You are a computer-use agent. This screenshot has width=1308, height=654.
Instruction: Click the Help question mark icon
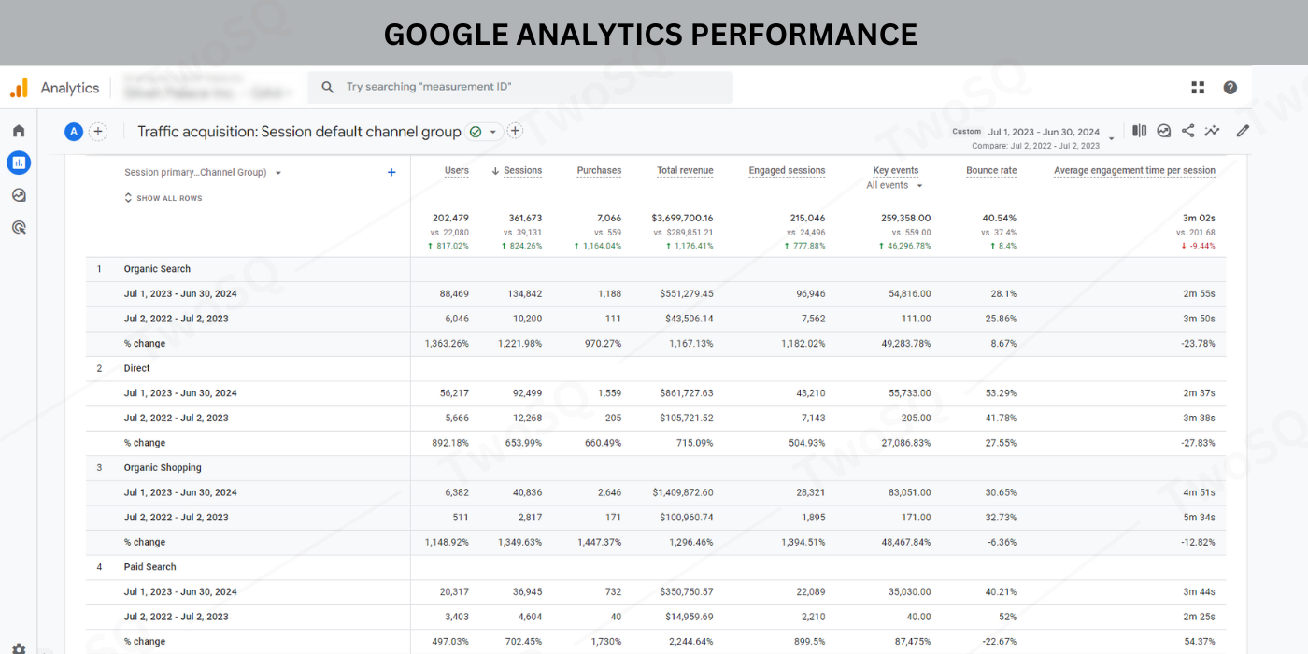point(1230,87)
